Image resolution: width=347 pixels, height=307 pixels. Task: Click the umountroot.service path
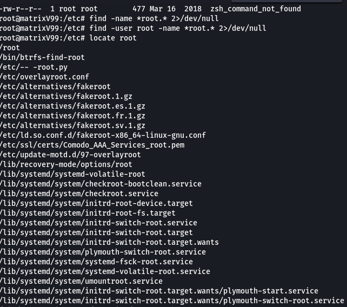pos(81,281)
